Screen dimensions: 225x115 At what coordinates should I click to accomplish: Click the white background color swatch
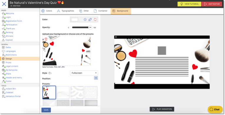(x=75, y=20)
